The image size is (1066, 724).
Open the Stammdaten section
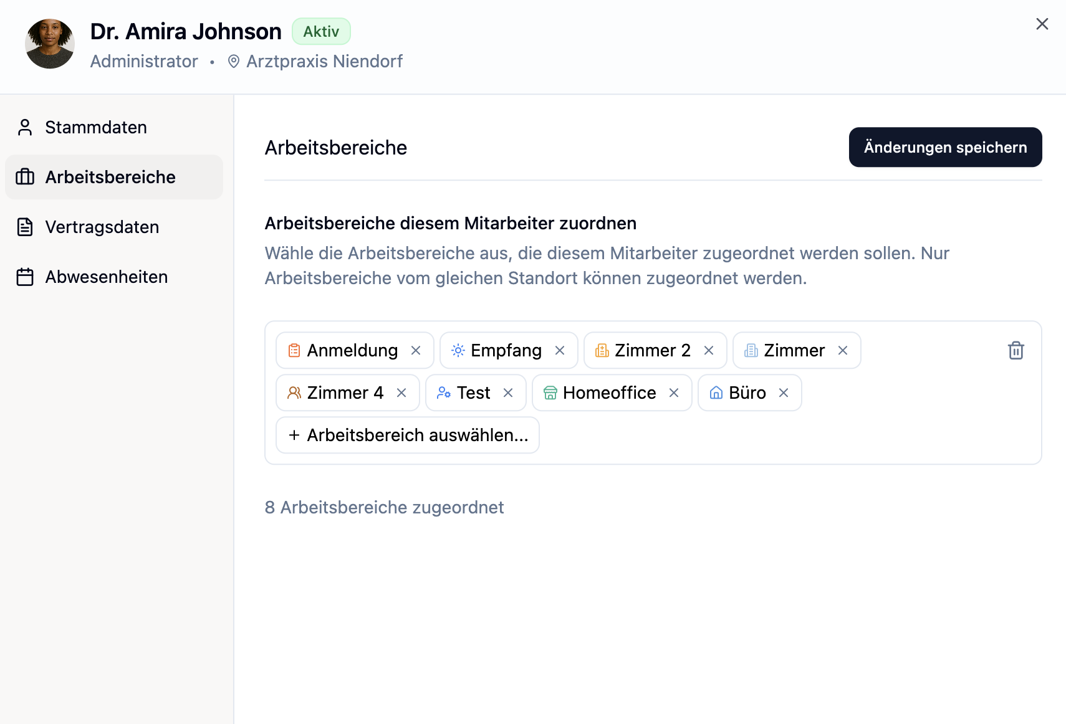[x=96, y=128]
